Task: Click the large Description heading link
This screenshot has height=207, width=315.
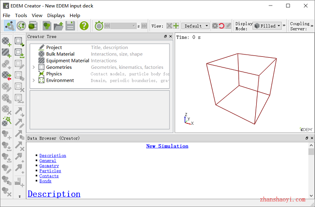Action: coord(54,194)
